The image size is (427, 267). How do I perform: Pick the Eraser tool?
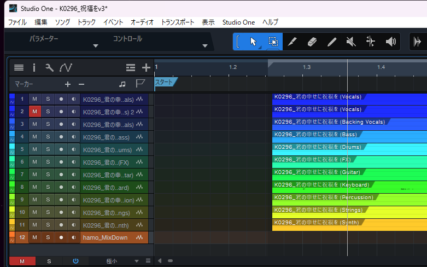312,42
